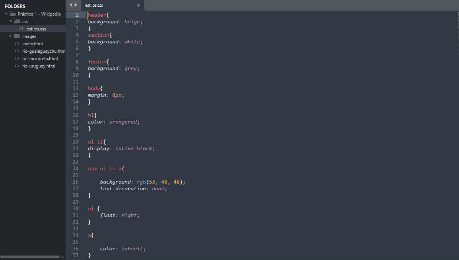
Task: Click the HTML icon beside rio-uruguay.html
Action: click(x=17, y=66)
